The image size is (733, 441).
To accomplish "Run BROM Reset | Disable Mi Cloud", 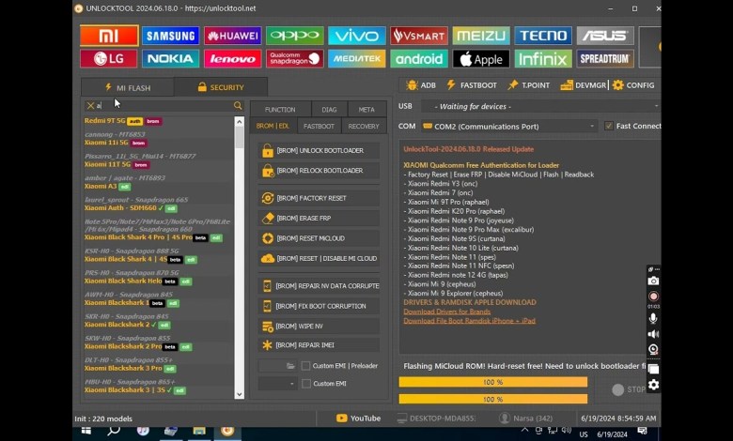I will click(319, 259).
